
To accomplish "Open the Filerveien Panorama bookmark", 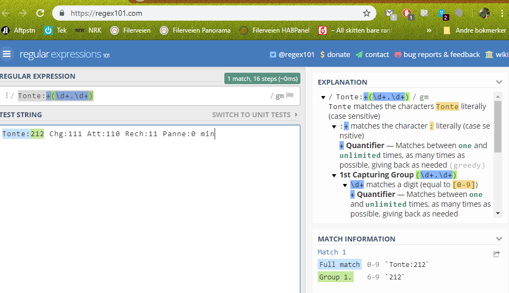I will click(x=196, y=30).
